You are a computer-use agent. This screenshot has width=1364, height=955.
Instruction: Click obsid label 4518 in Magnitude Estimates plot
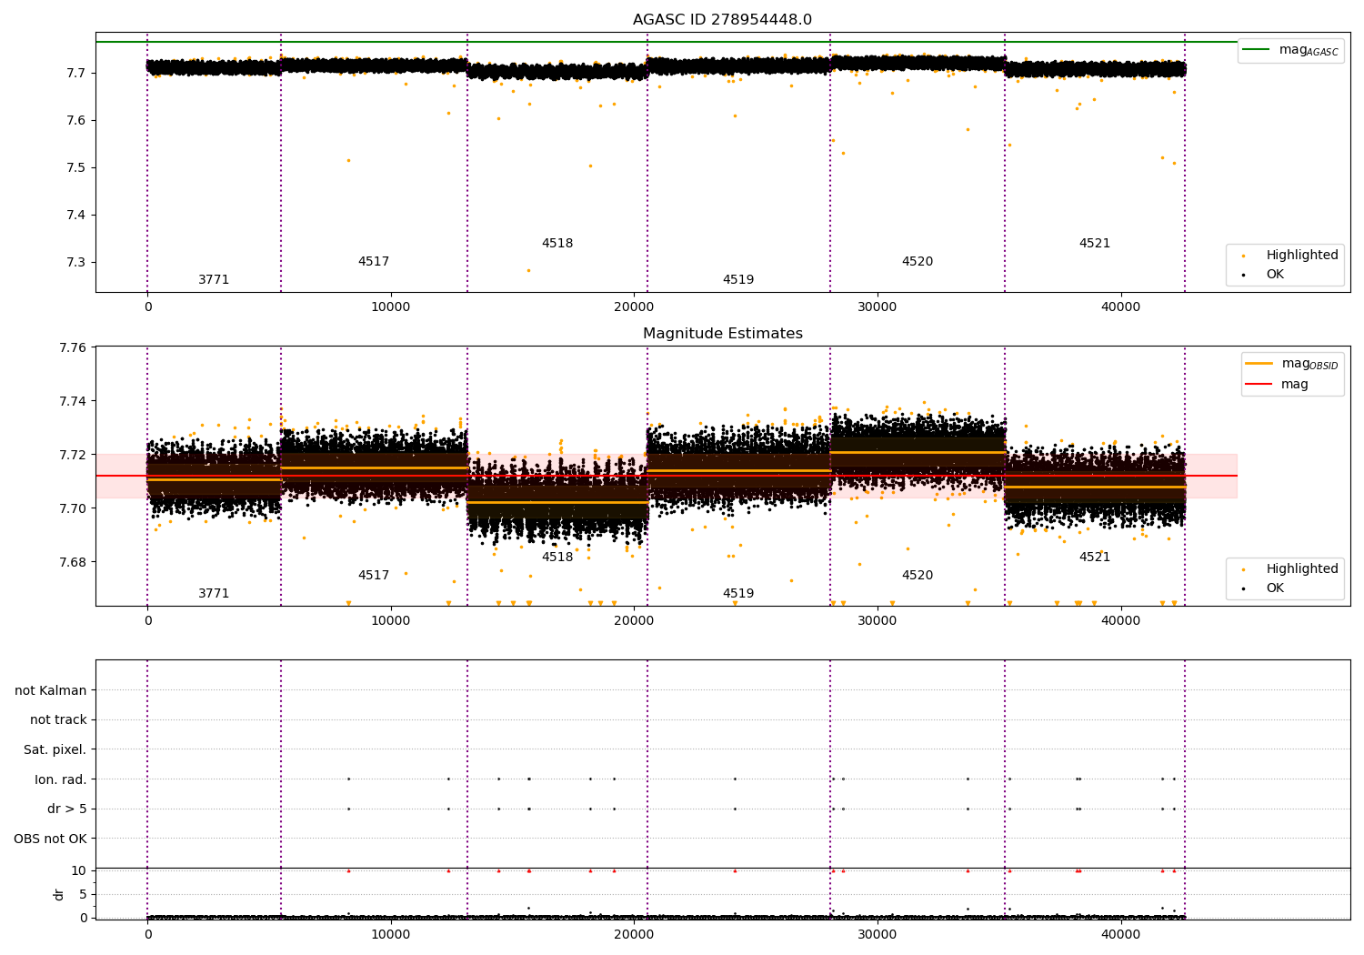(x=557, y=557)
